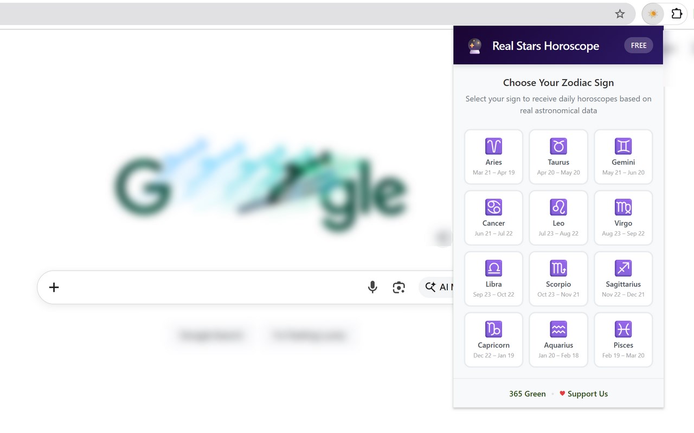694x433 pixels.
Task: Click the Support Us link
Action: pyautogui.click(x=583, y=394)
